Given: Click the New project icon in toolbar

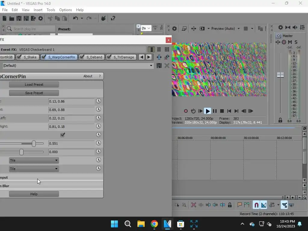Looking at the screenshot, I should click(x=4, y=18).
